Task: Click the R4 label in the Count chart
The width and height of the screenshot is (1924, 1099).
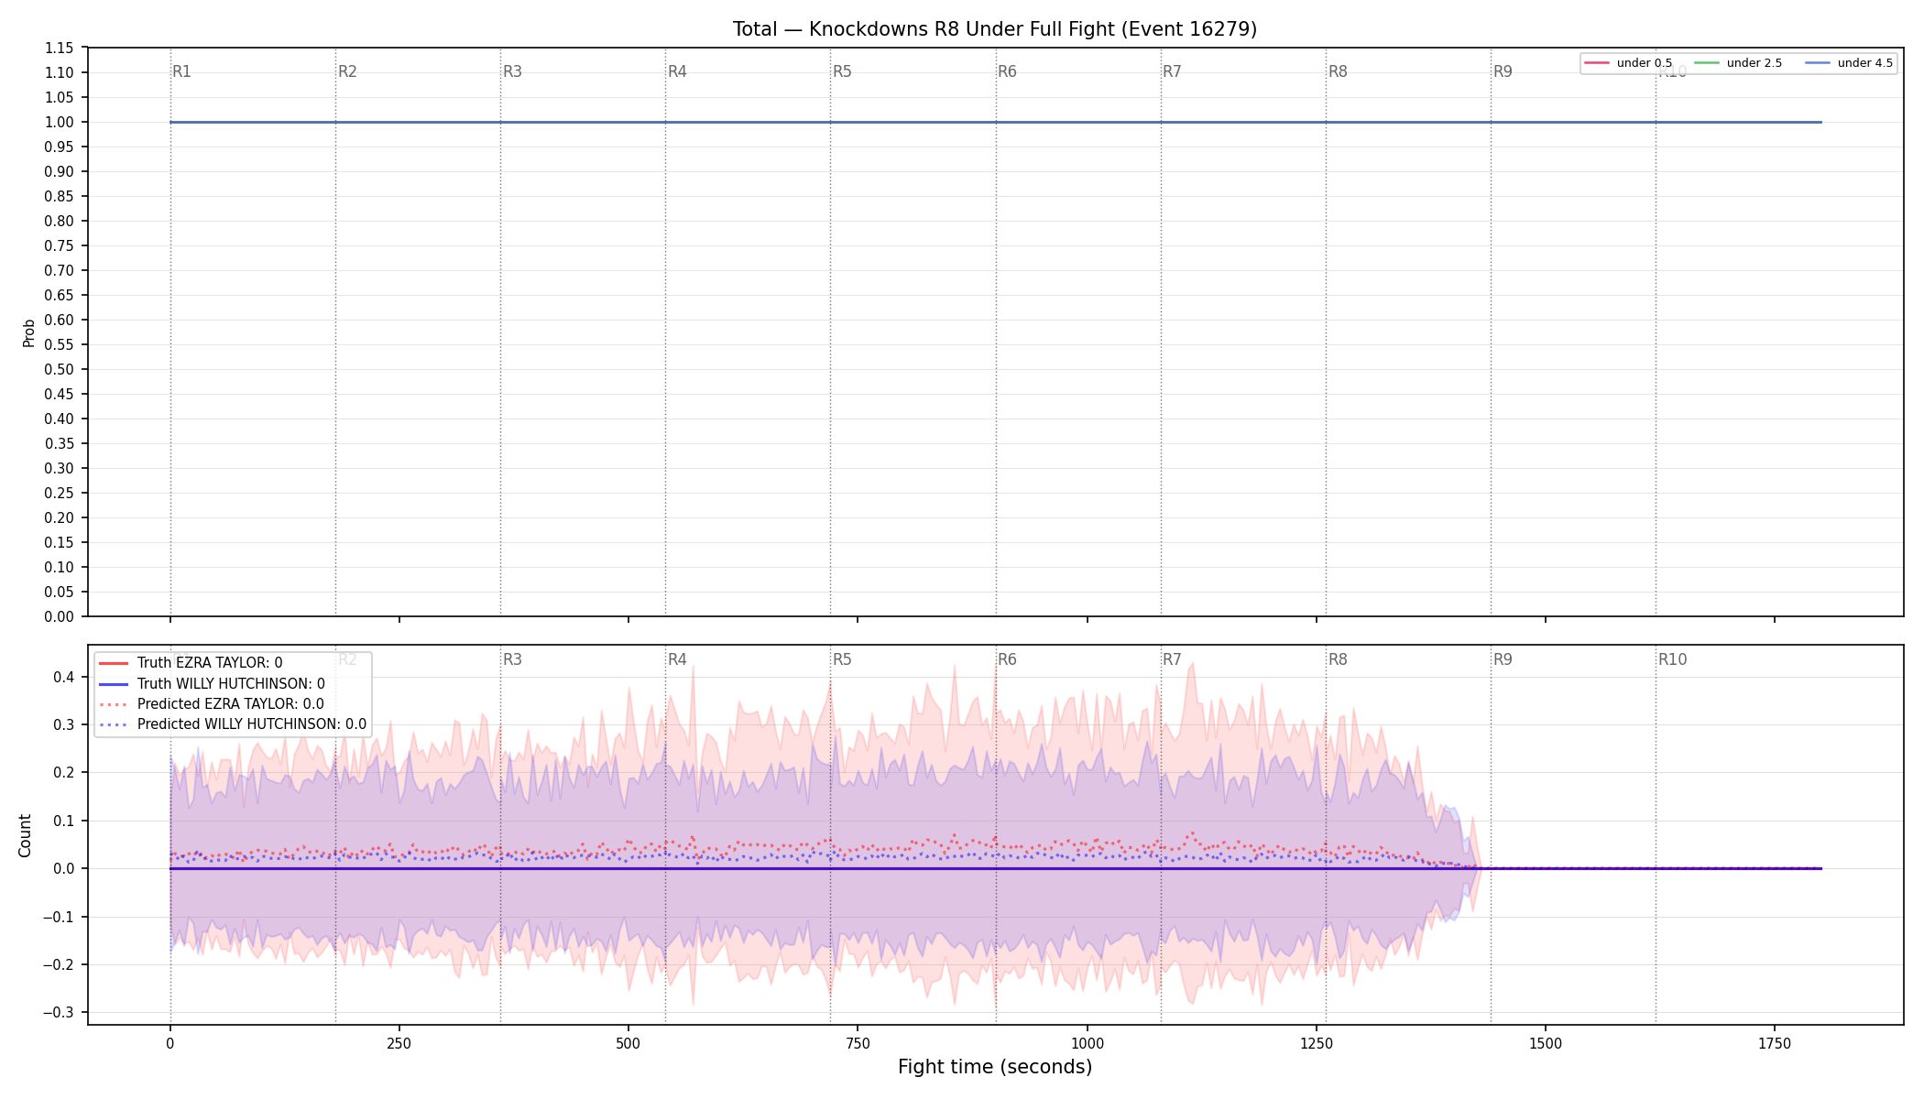Action: pyautogui.click(x=677, y=659)
